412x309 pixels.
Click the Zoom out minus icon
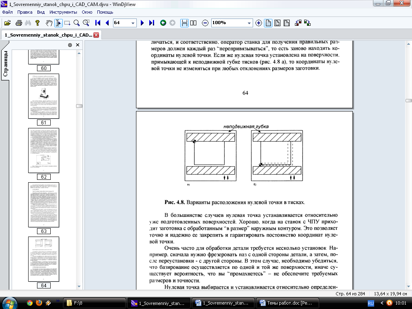tap(205, 23)
